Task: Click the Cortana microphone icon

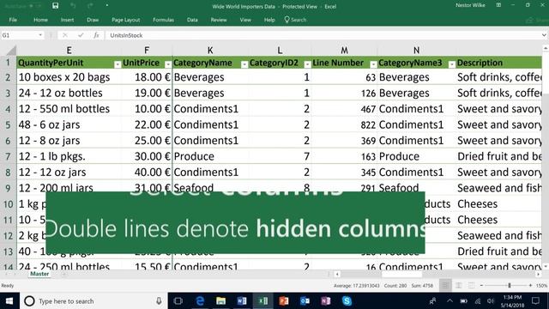Action: click(x=159, y=301)
